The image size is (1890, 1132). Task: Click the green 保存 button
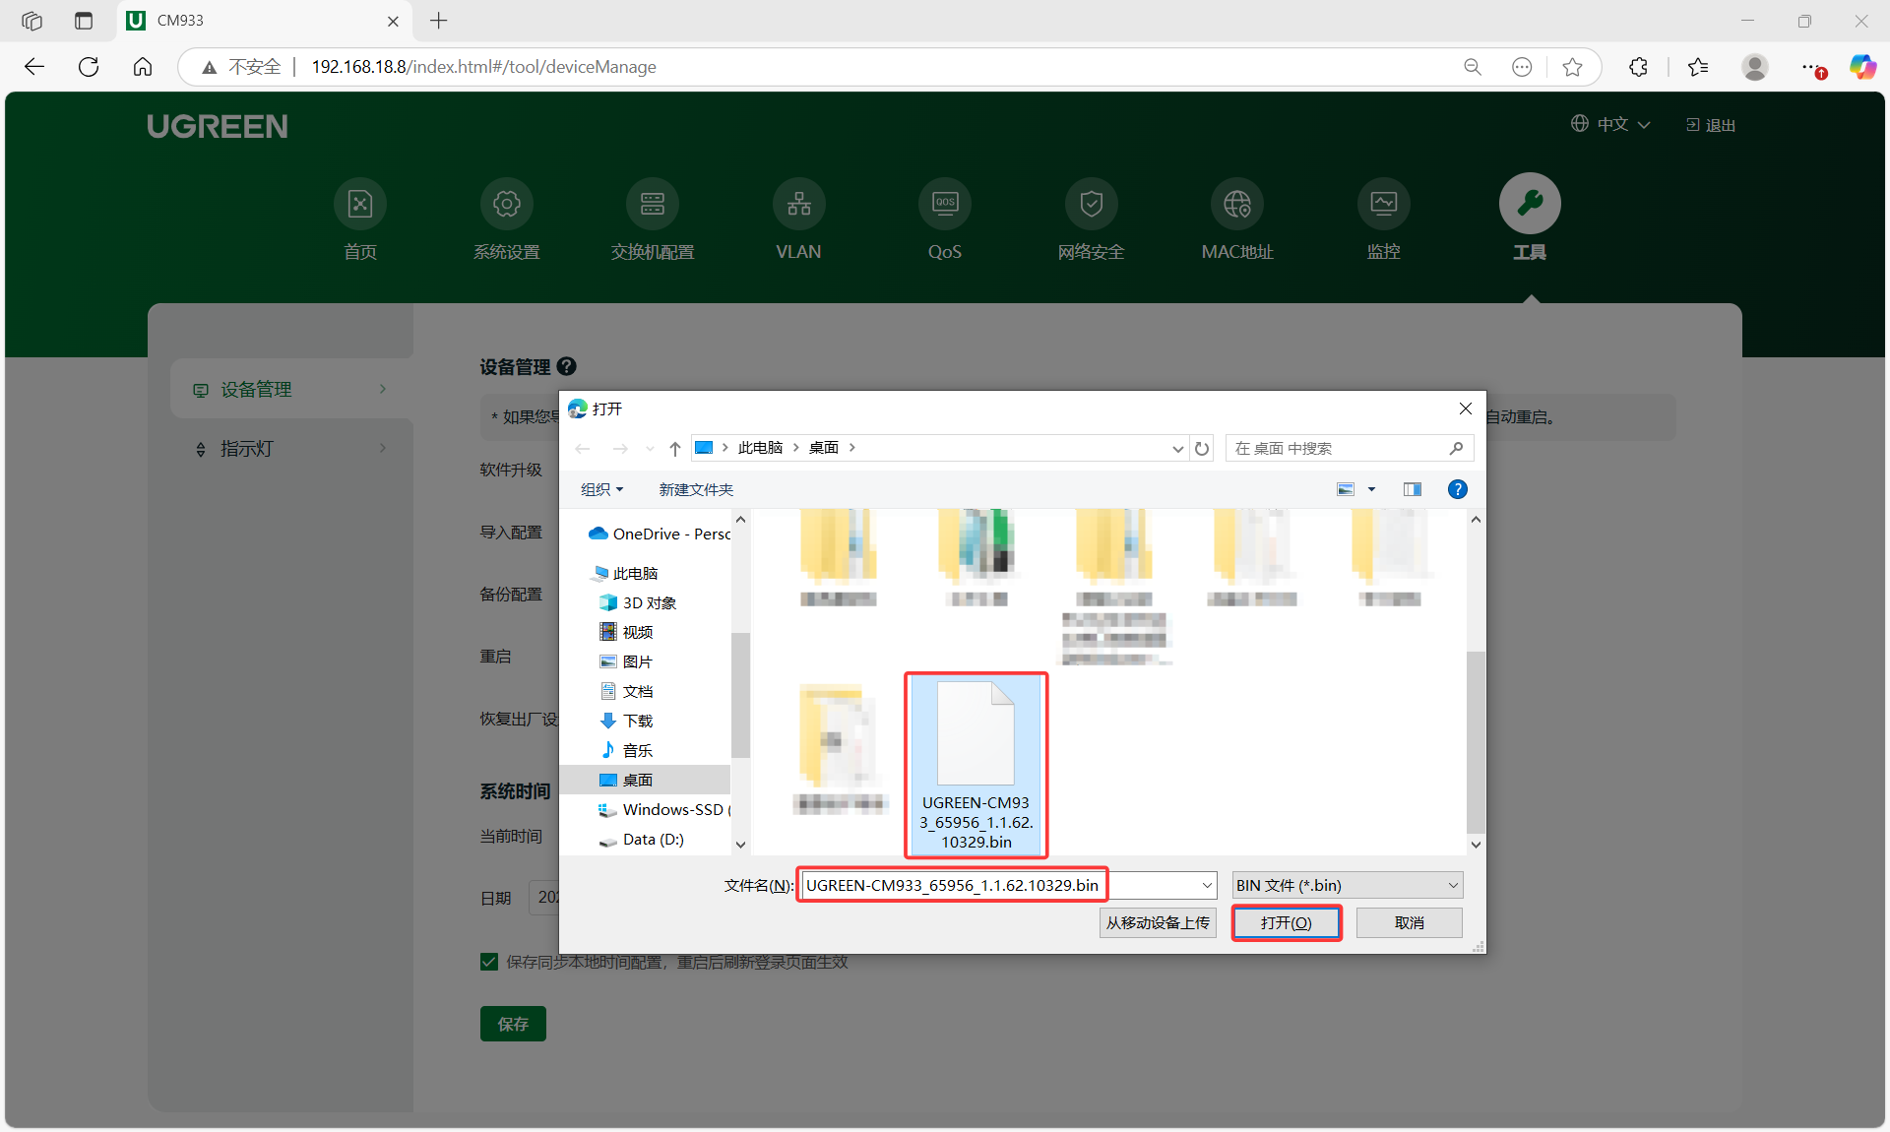(513, 1024)
